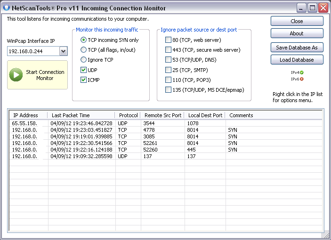Screen dimensions: 331x240
Task: Sort by the IP Address column header
Action: [28, 115]
